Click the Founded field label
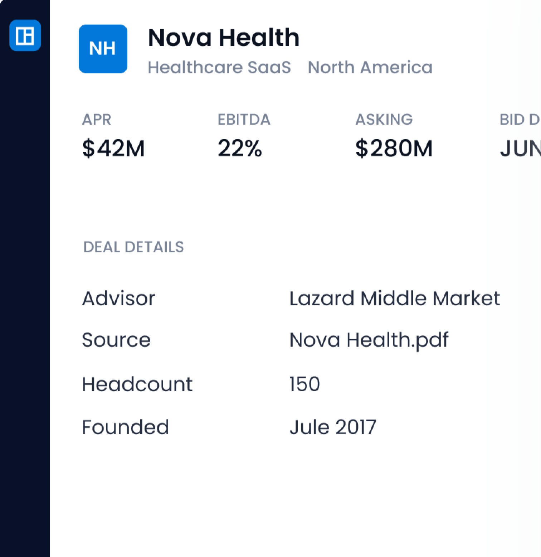The width and height of the screenshot is (541, 557). (125, 427)
